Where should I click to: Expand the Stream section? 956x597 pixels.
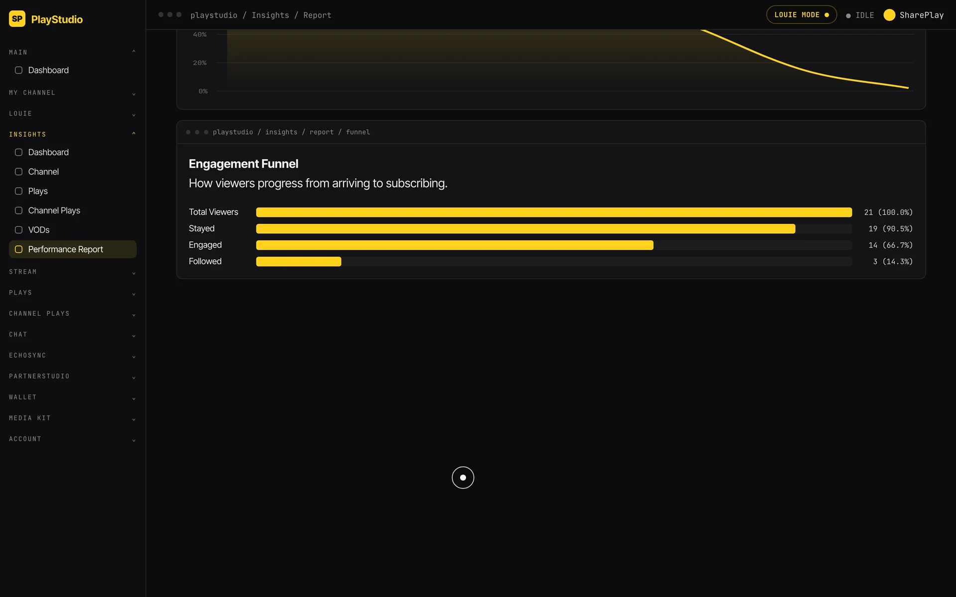click(72, 272)
